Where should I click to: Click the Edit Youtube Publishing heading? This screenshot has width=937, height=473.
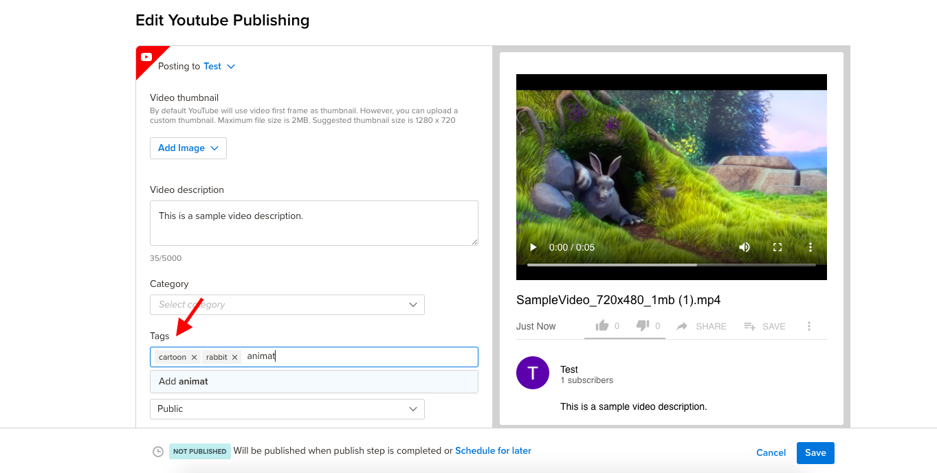(x=223, y=21)
